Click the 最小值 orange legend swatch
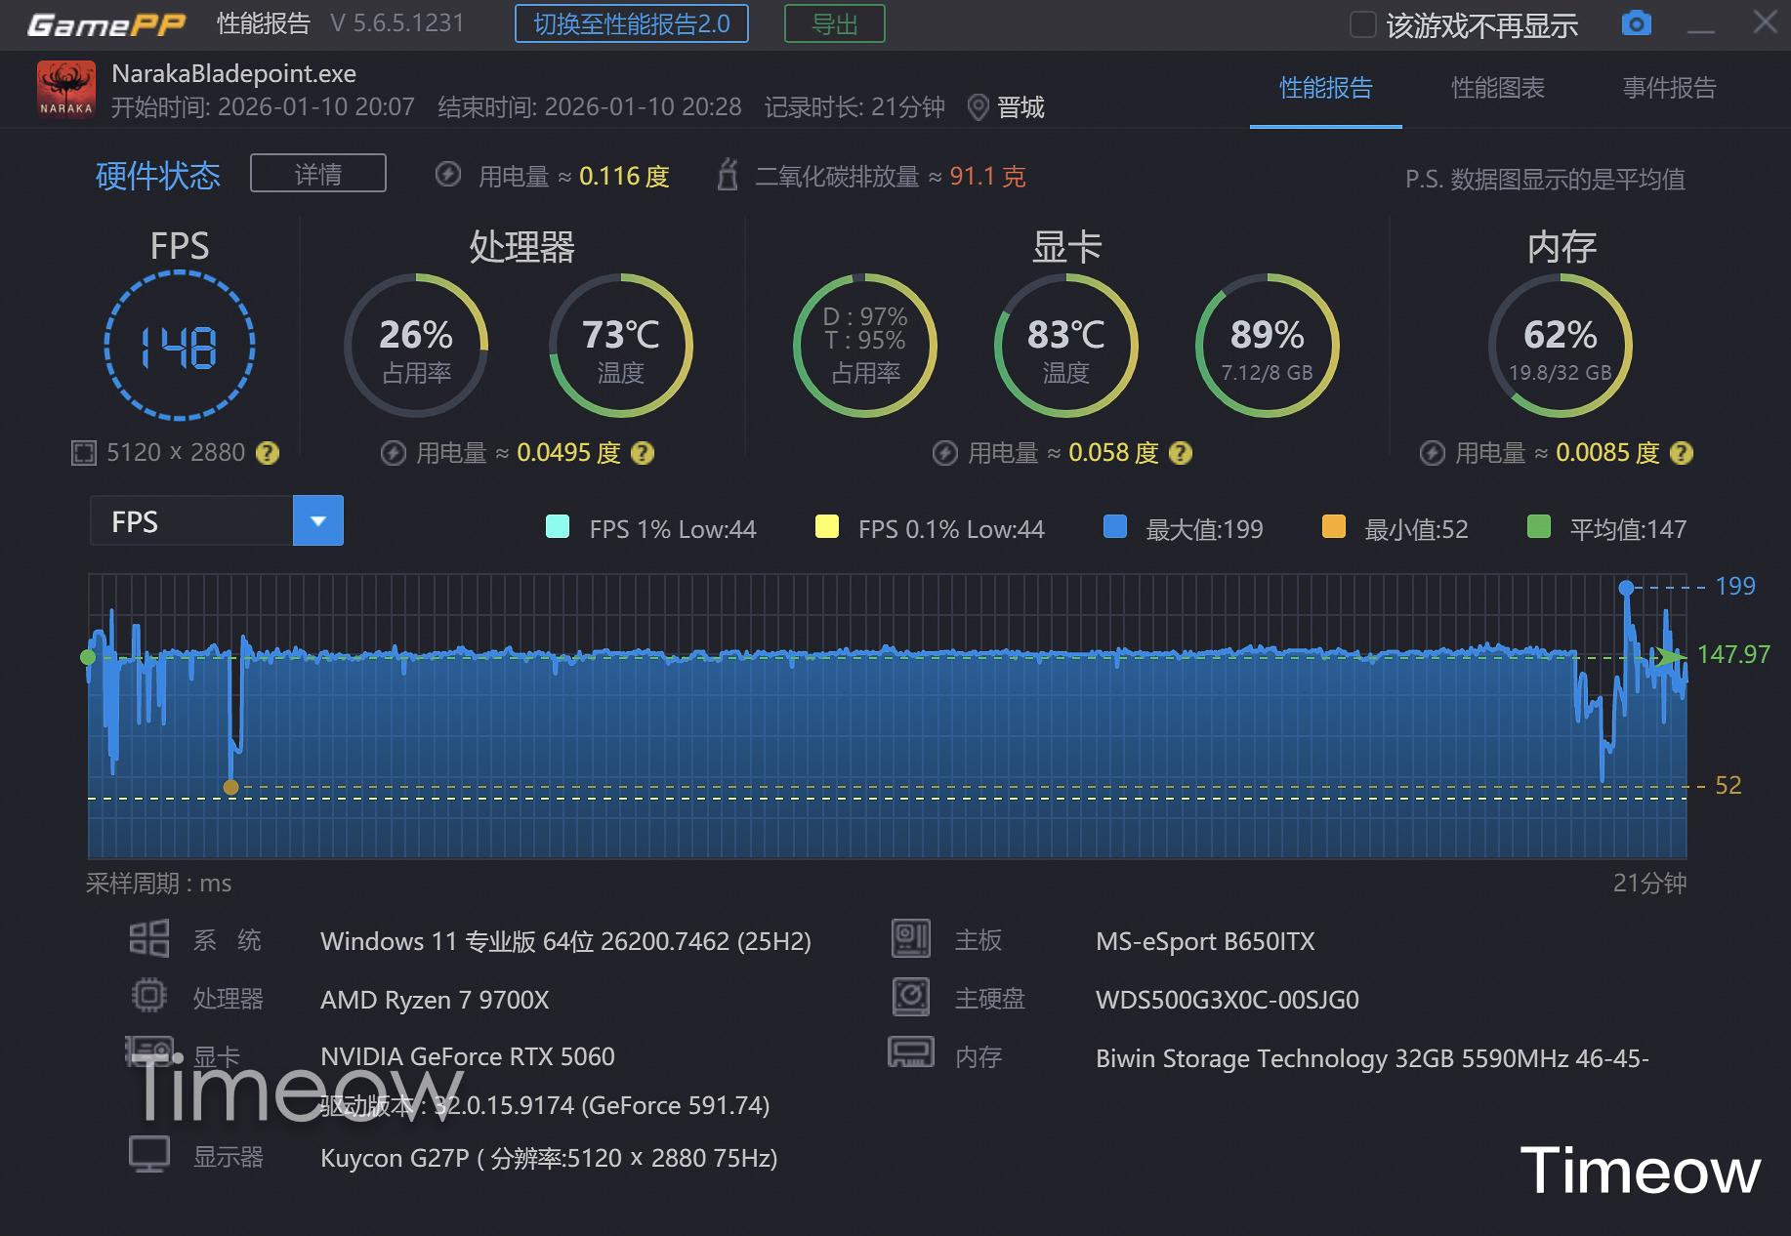This screenshot has height=1236, width=1791. pyautogui.click(x=1334, y=526)
